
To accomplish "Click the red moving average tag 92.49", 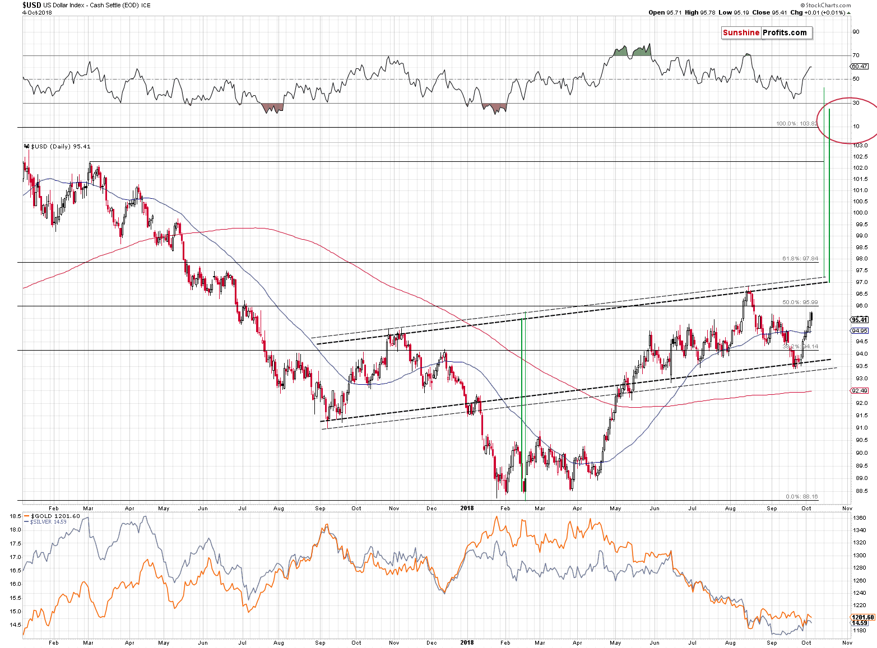I will pyautogui.click(x=859, y=391).
